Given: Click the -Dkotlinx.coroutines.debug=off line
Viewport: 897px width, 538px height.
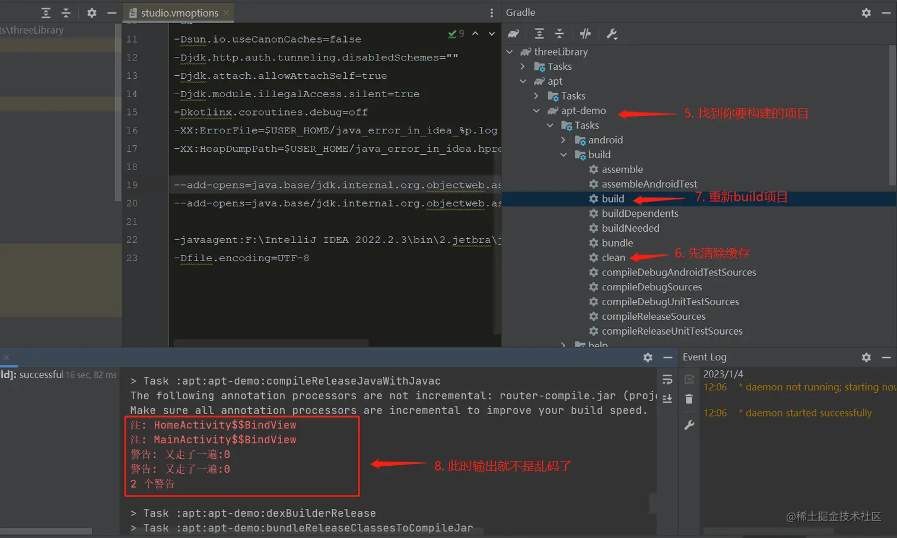Looking at the screenshot, I should coord(271,113).
